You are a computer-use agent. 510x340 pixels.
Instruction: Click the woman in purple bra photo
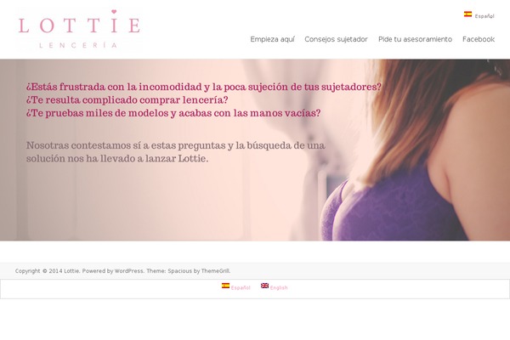(x=413, y=150)
